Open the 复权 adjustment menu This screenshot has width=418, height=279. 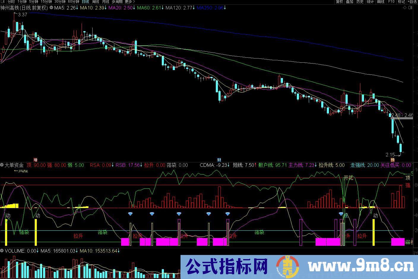pyautogui.click(x=339, y=2)
